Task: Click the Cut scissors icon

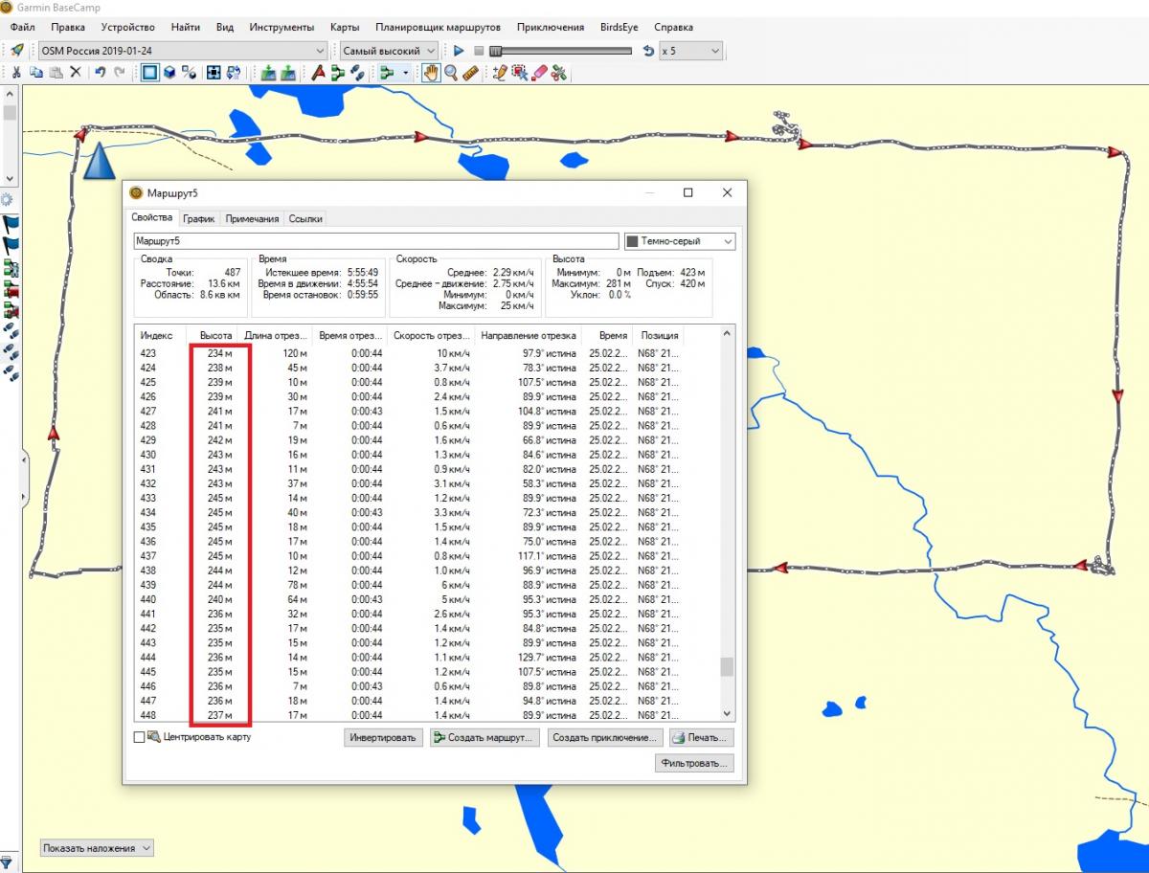Action: [16, 73]
